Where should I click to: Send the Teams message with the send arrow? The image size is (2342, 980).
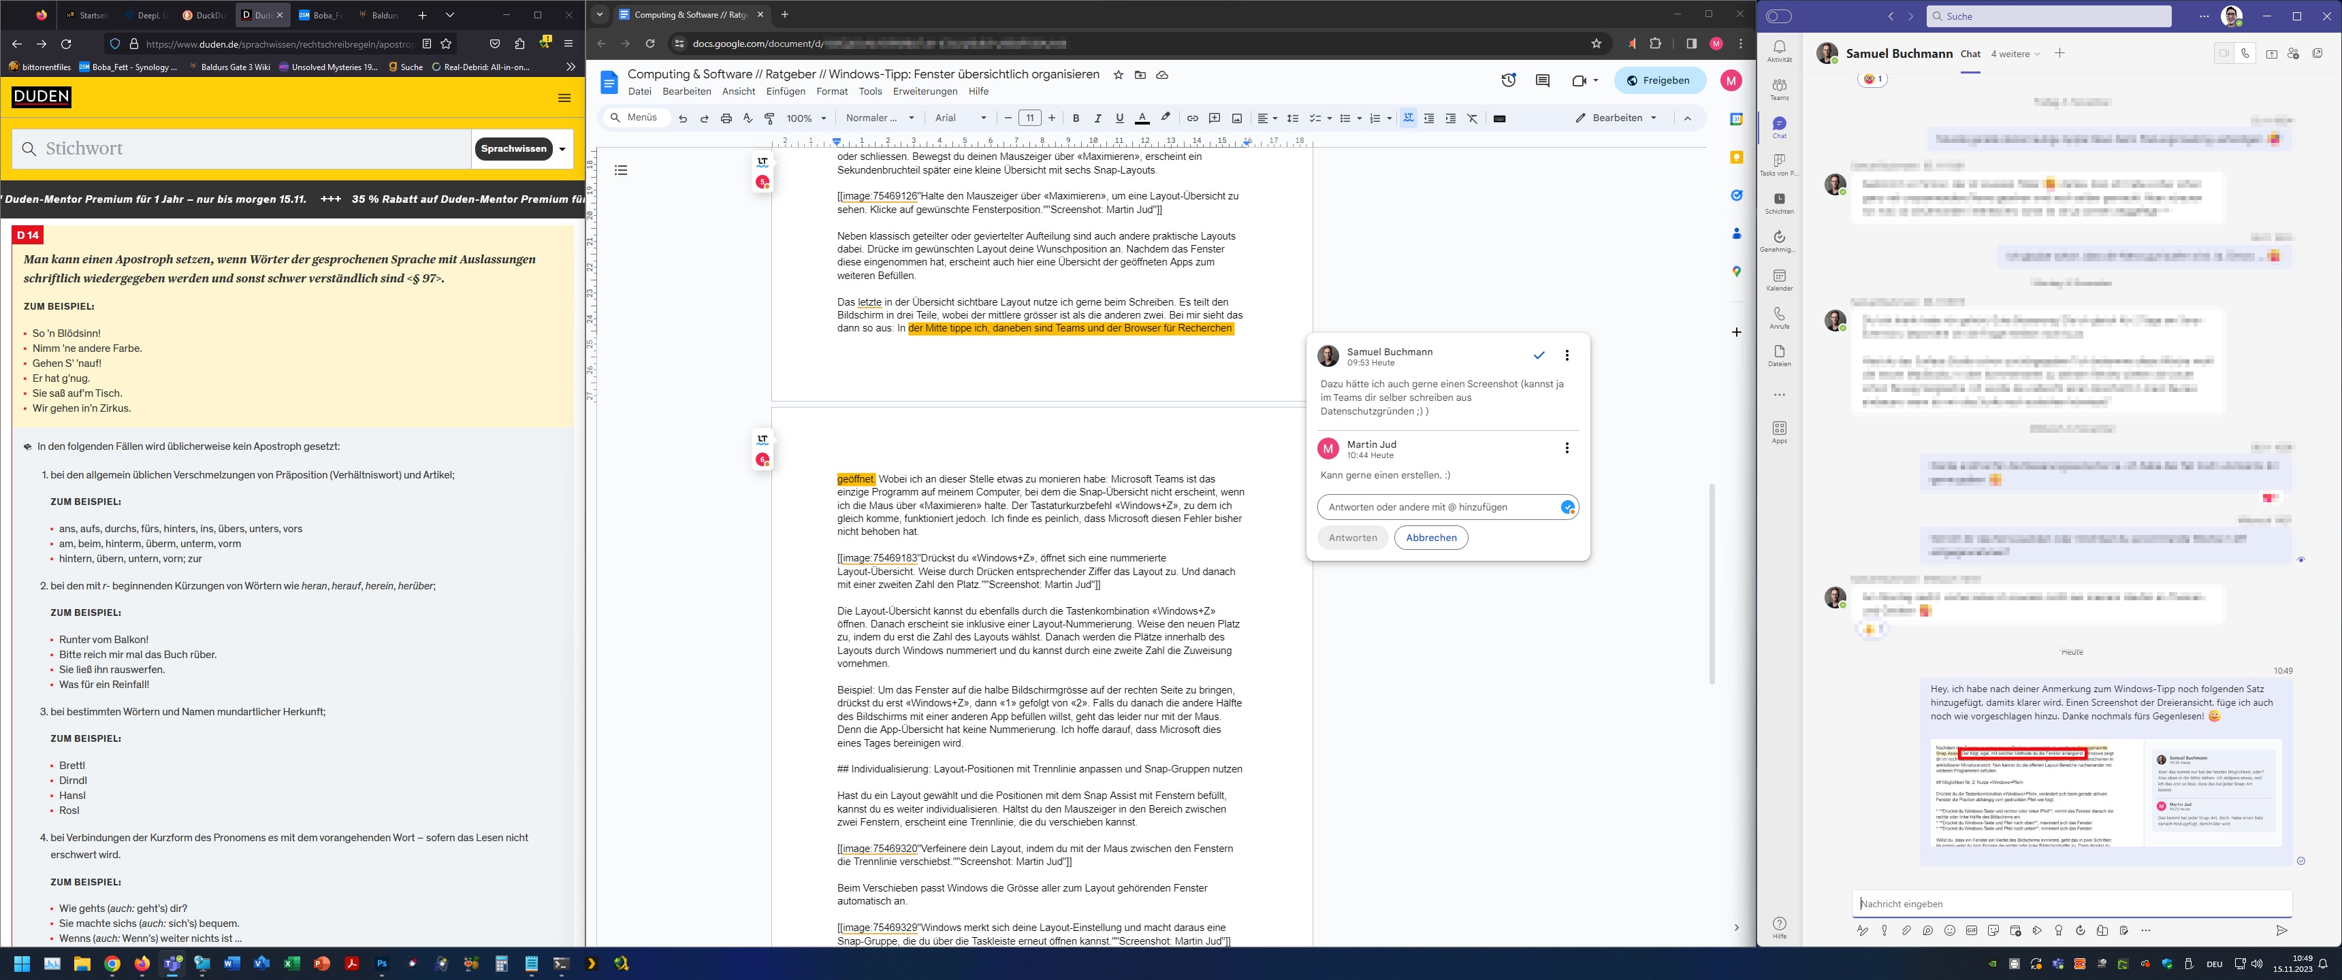click(2282, 931)
